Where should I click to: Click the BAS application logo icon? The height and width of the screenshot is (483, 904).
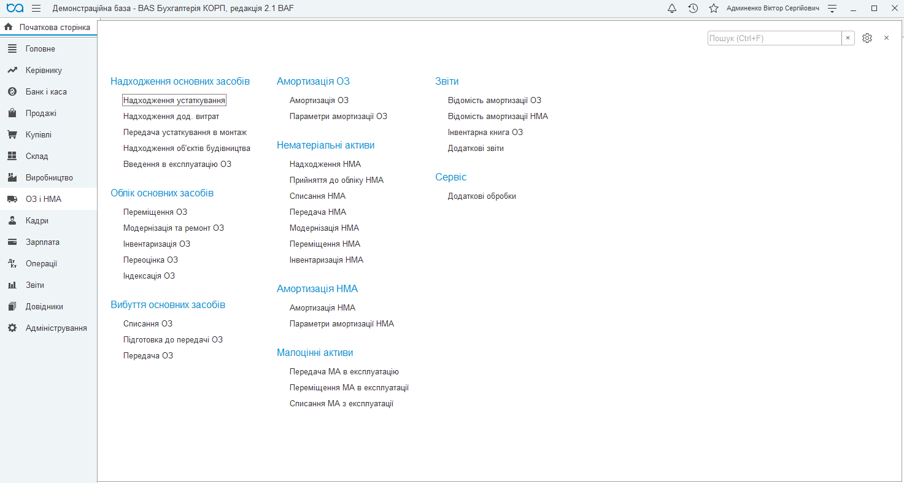[x=15, y=9]
